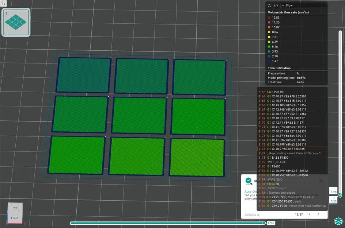Click the center green print object

(x=139, y=115)
